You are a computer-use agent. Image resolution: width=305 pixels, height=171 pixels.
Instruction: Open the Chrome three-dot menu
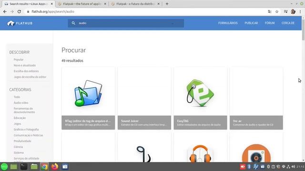tap(300, 11)
